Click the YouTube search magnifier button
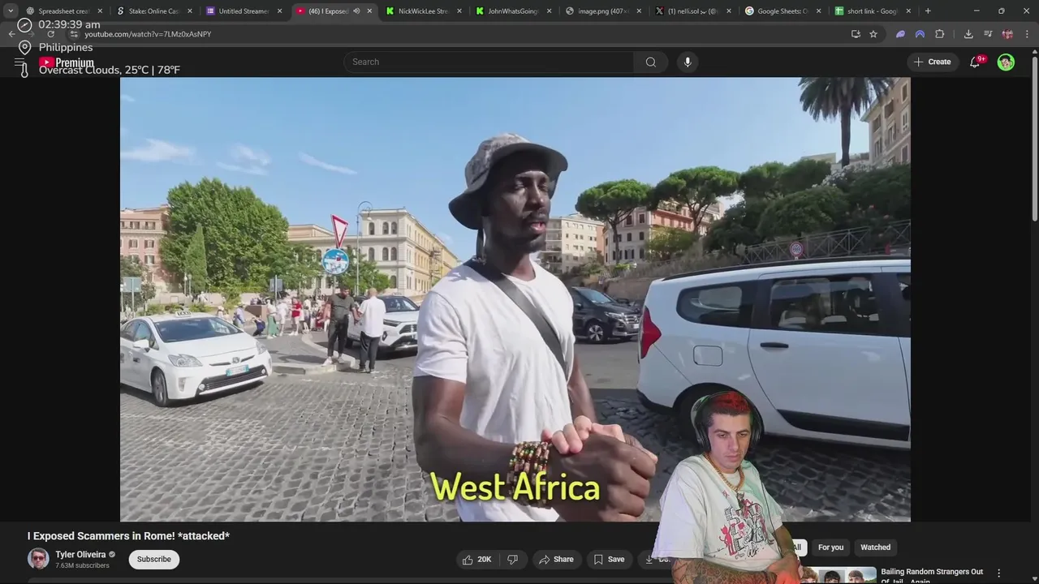 click(x=650, y=62)
